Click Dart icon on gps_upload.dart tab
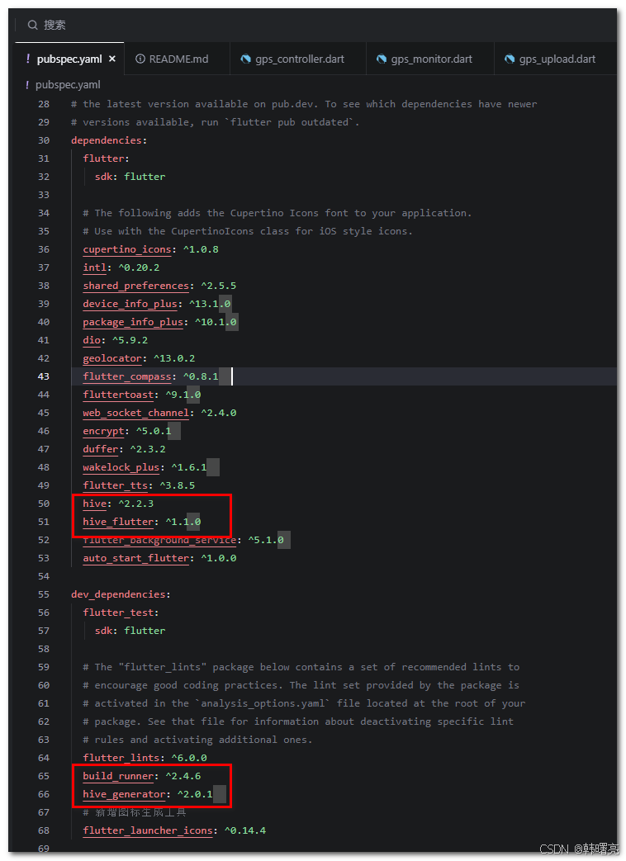 click(x=510, y=59)
